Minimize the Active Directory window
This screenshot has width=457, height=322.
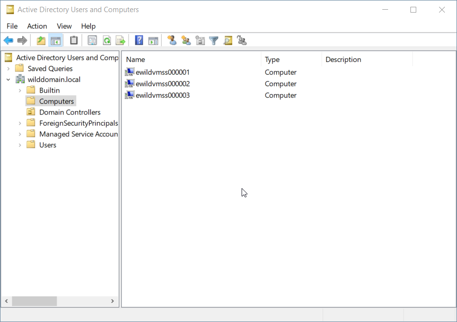pos(385,10)
